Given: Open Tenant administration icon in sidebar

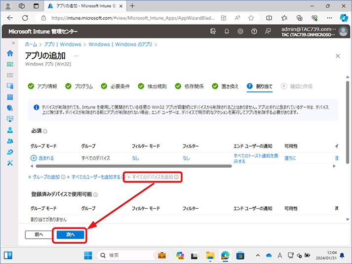Looking at the screenshot, I should tap(10, 152).
